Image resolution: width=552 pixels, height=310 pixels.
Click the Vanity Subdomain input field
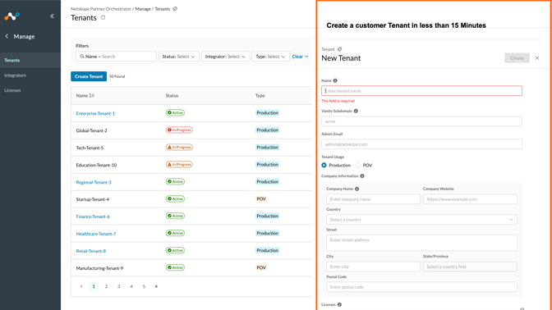pos(421,121)
